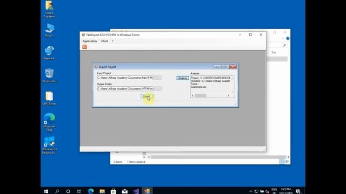Viewport: 346px width, 194px height.
Task: Click the Fab Export taskbar button
Action: [x=147, y=191]
